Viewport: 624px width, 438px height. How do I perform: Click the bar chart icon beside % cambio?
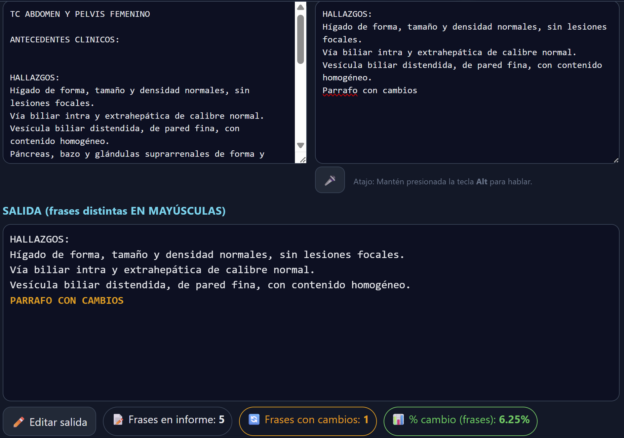pos(398,419)
